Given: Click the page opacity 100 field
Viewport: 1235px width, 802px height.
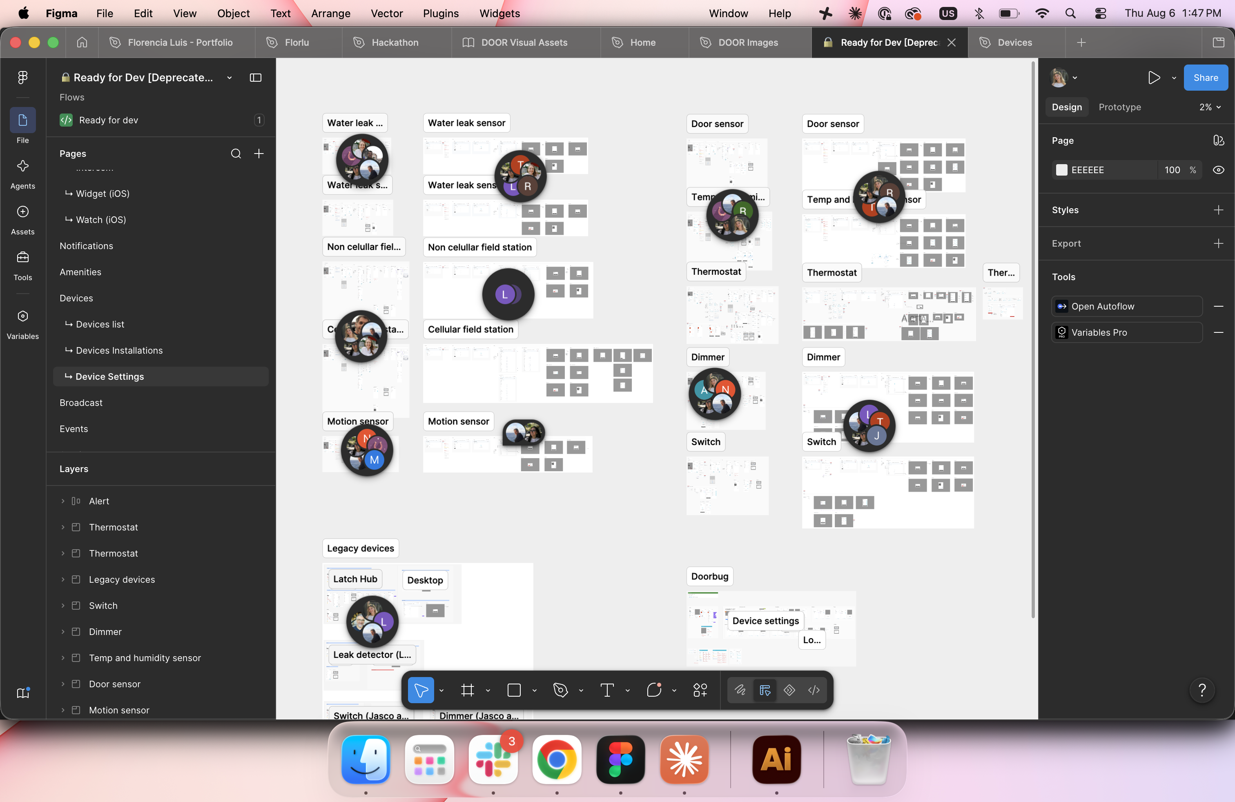Looking at the screenshot, I should [x=1172, y=170].
